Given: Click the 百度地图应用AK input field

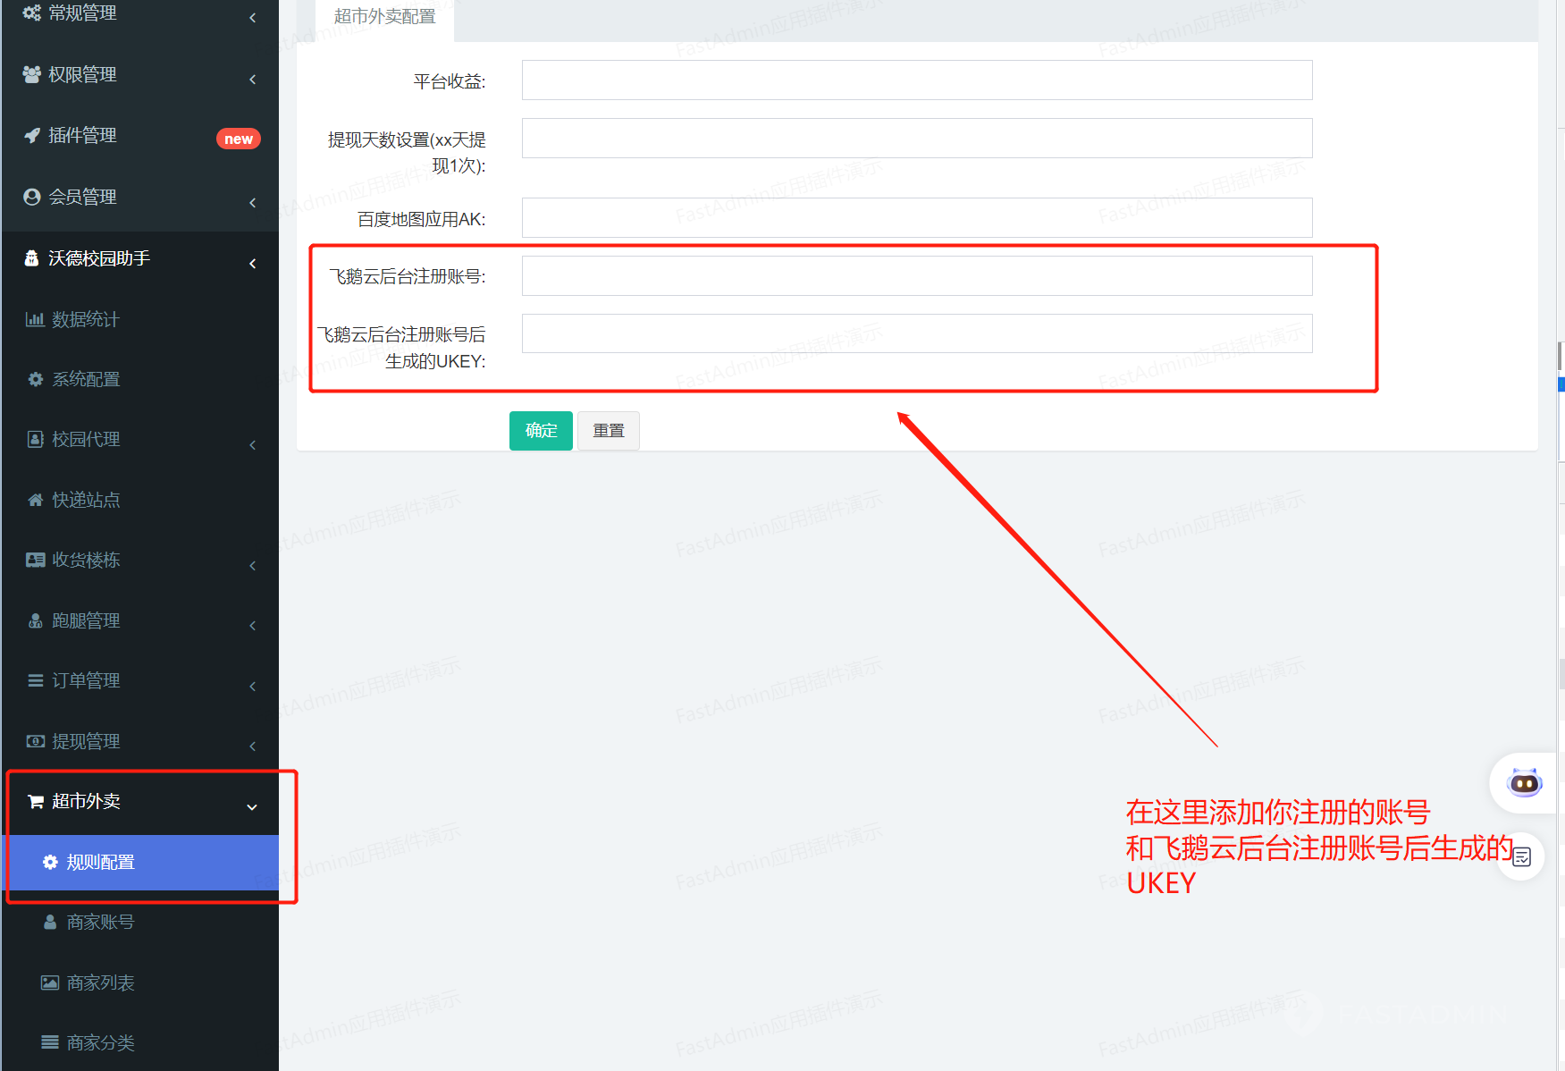Looking at the screenshot, I should click(916, 218).
